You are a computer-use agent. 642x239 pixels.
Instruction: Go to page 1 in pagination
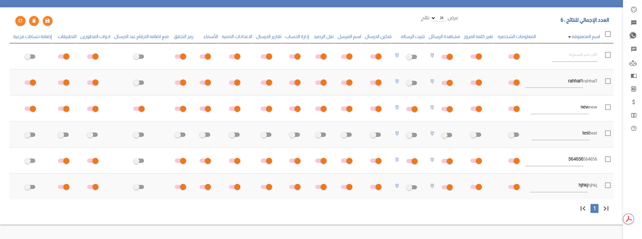point(594,208)
